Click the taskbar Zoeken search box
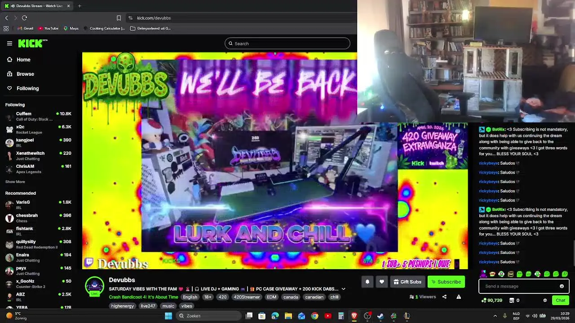The width and height of the screenshot is (575, 323). [x=208, y=316]
